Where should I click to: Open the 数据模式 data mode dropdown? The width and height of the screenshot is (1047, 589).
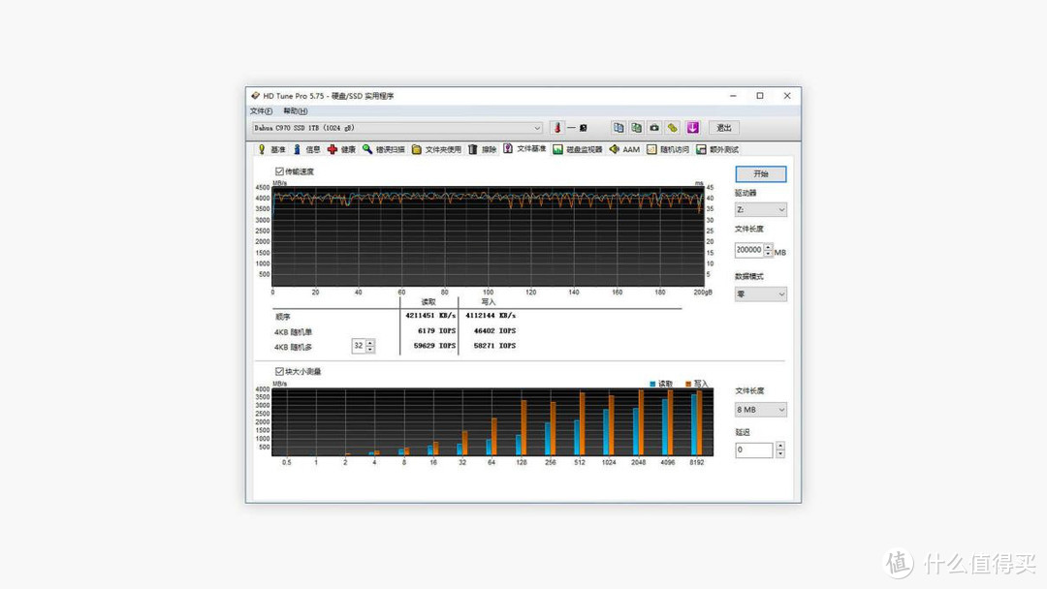coord(761,294)
